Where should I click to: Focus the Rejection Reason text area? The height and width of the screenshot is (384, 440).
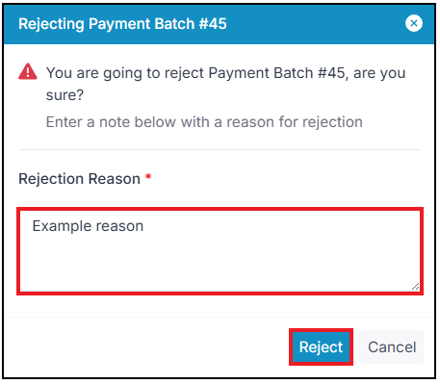tap(220, 251)
